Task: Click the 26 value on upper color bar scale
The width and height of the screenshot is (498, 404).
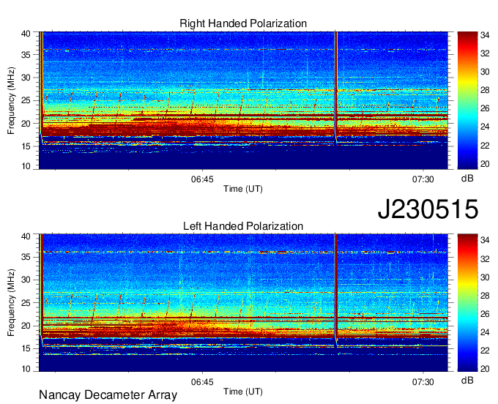Action: tap(485, 108)
